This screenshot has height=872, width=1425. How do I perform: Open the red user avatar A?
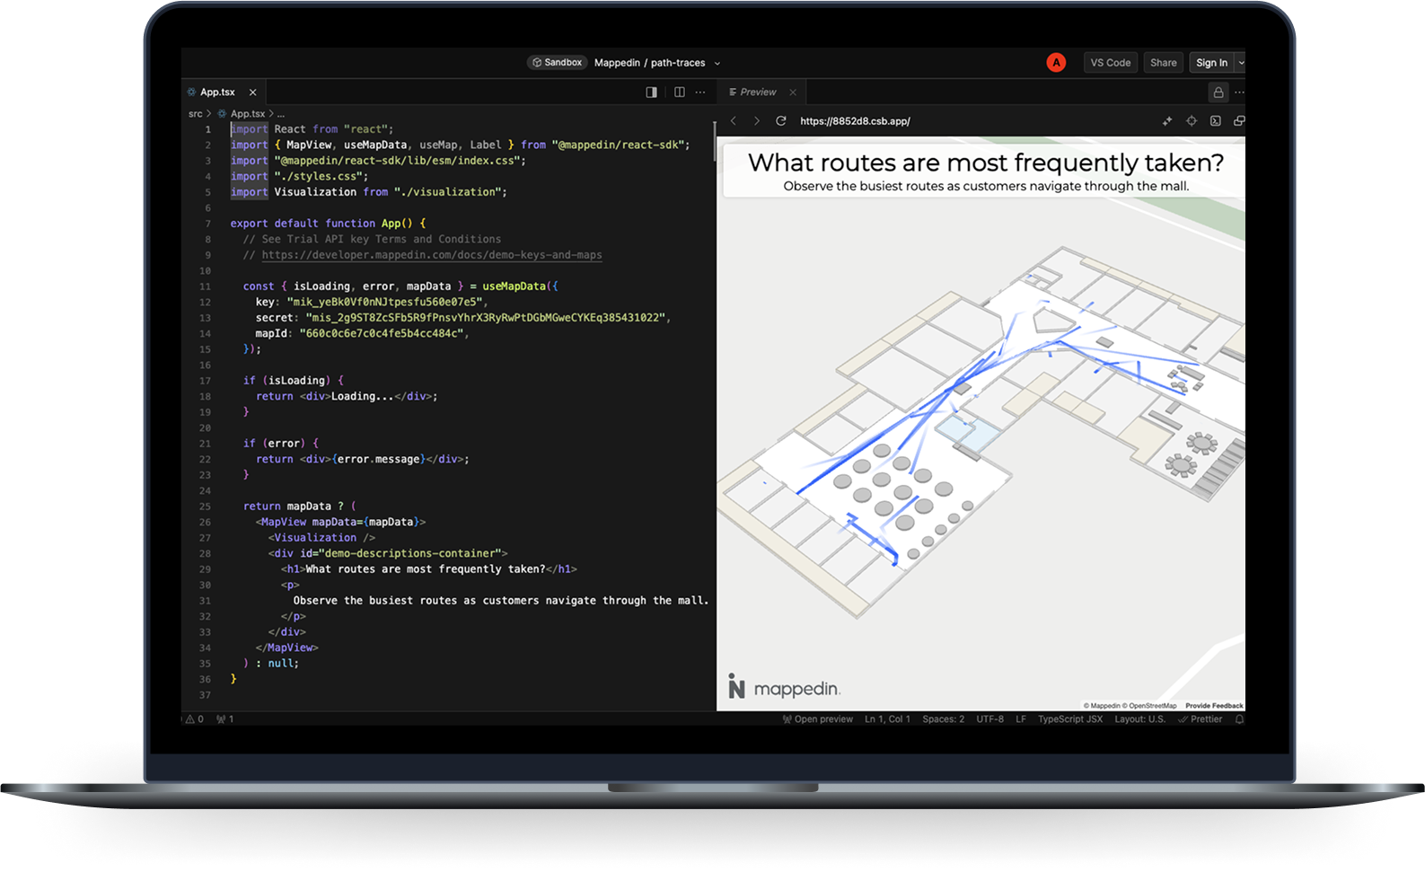[x=1057, y=63]
